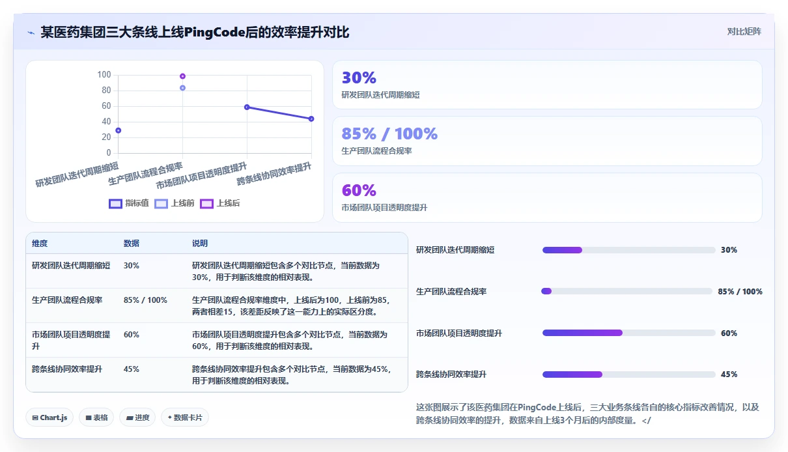The image size is (788, 452).
Task: Select the 60% data card
Action: coord(547,197)
